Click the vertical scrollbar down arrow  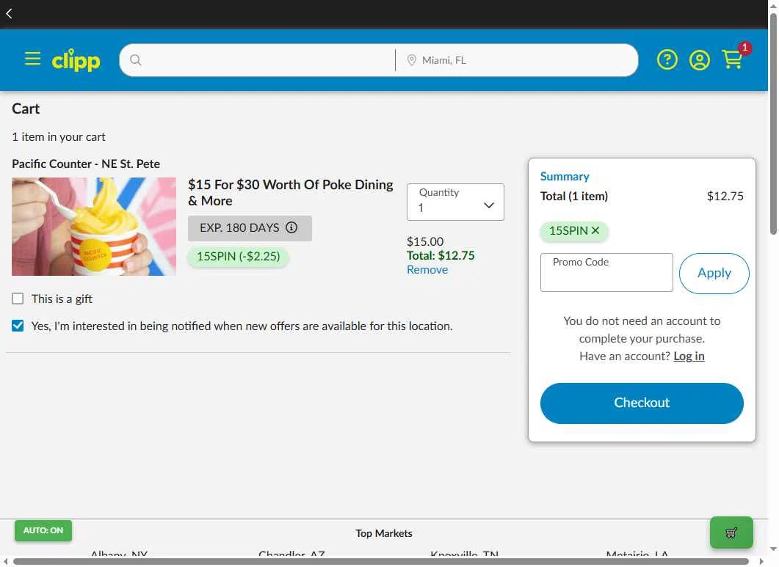(773, 549)
